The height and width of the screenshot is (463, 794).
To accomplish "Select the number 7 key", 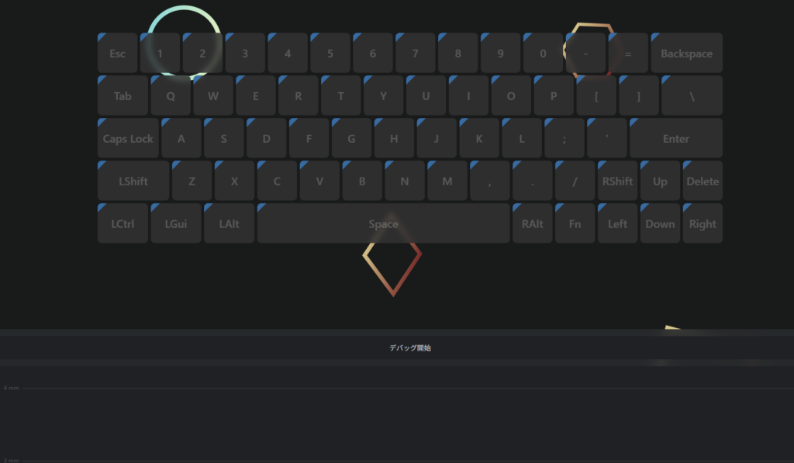I will click(416, 54).
